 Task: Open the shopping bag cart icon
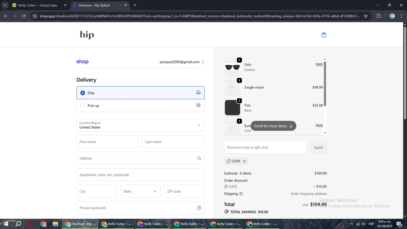[324, 35]
